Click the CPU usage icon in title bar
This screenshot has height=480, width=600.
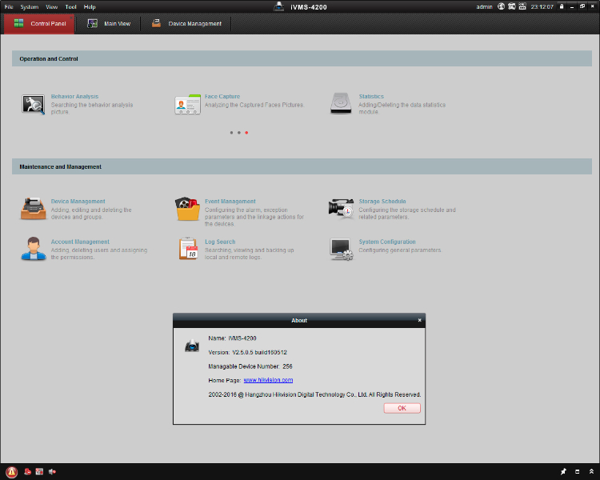(x=512, y=6)
